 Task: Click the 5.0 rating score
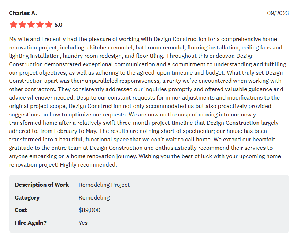pyautogui.click(x=58, y=25)
